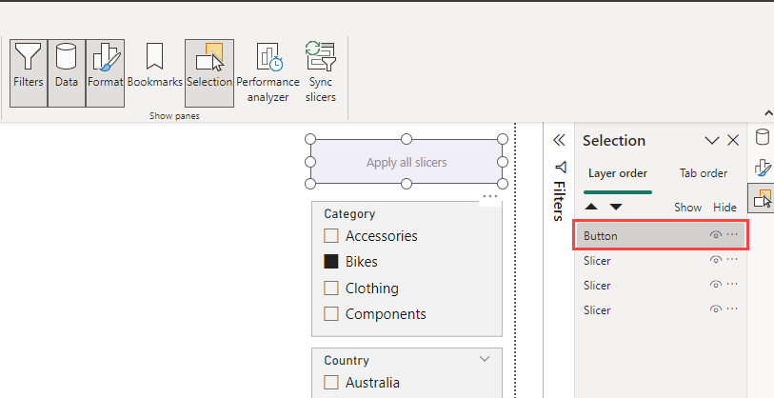Tick the Clothing checkbox

tap(331, 289)
